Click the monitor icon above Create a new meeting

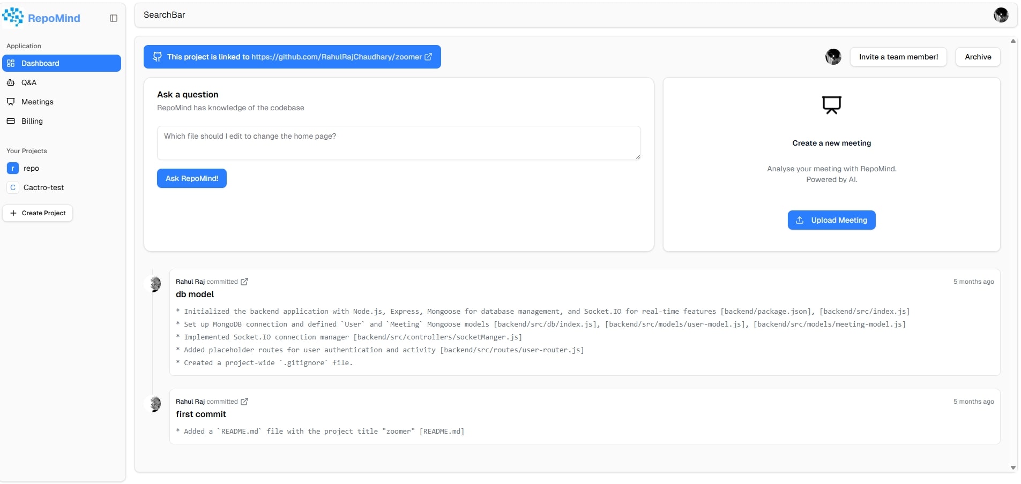(831, 104)
